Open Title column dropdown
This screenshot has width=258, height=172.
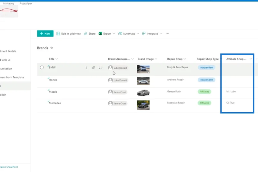tap(57, 59)
